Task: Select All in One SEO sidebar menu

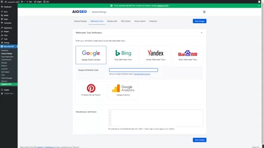Action: click(x=9, y=46)
